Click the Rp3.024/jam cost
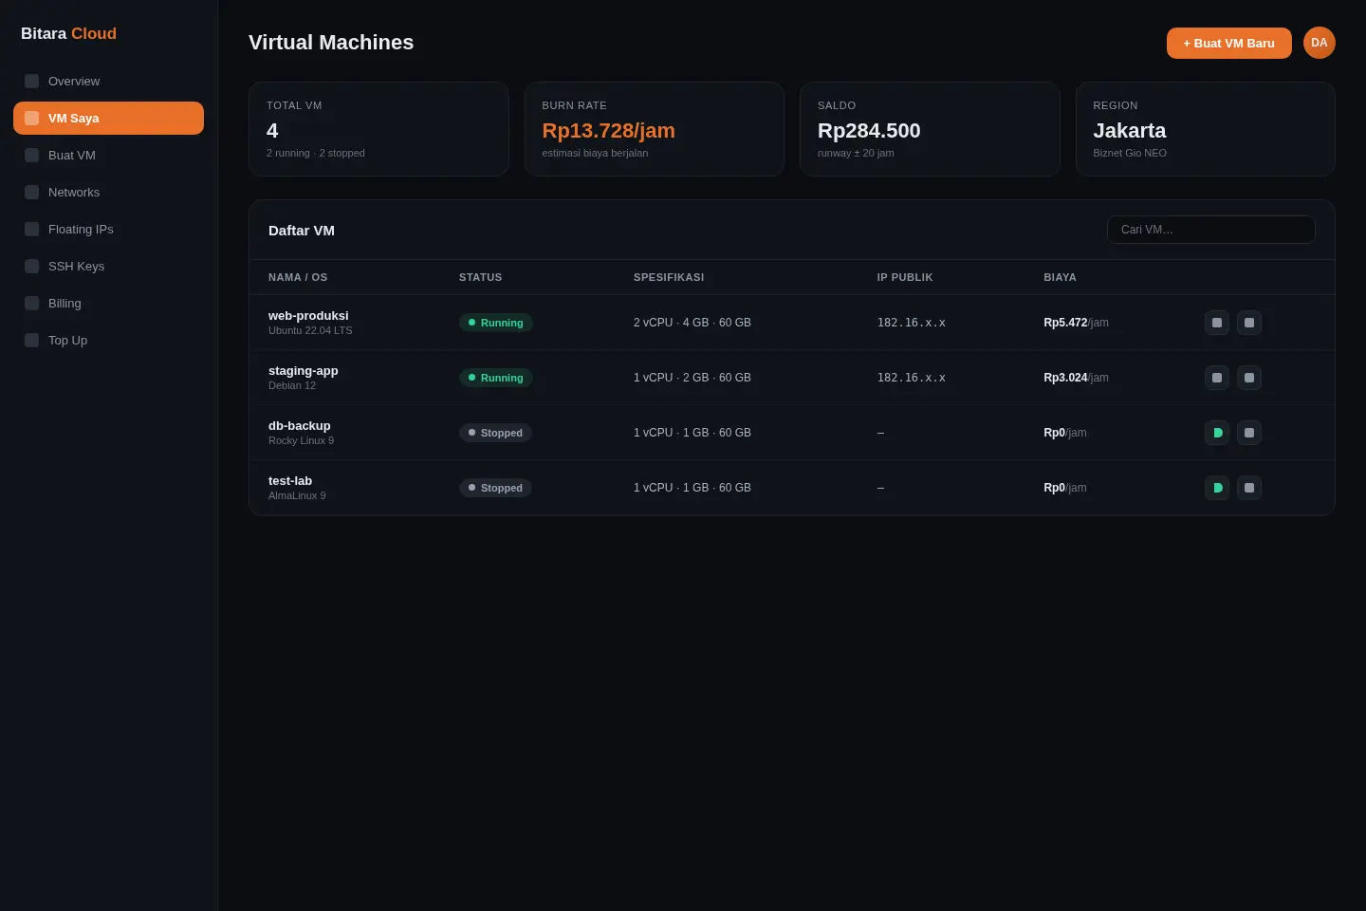The width and height of the screenshot is (1366, 911). coord(1077,378)
